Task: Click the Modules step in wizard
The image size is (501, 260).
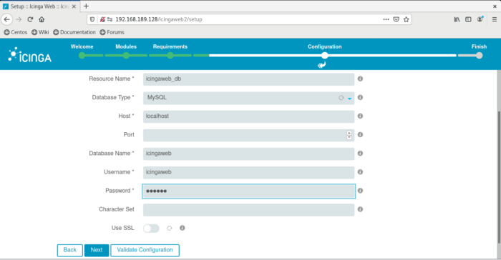Action: pos(126,51)
